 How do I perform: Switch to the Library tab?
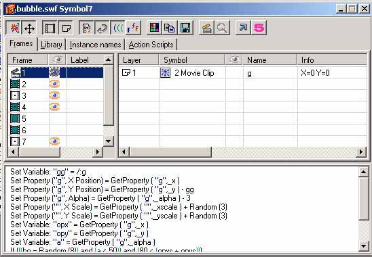[51, 45]
